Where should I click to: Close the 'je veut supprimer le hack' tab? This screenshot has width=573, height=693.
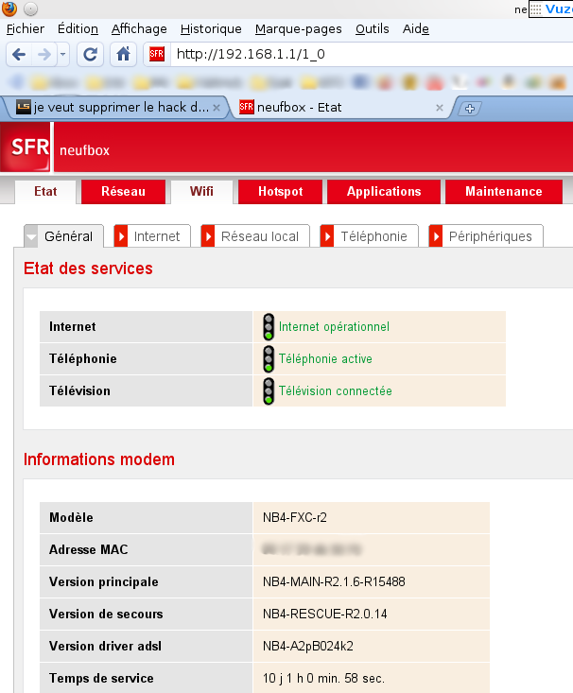pyautogui.click(x=217, y=108)
